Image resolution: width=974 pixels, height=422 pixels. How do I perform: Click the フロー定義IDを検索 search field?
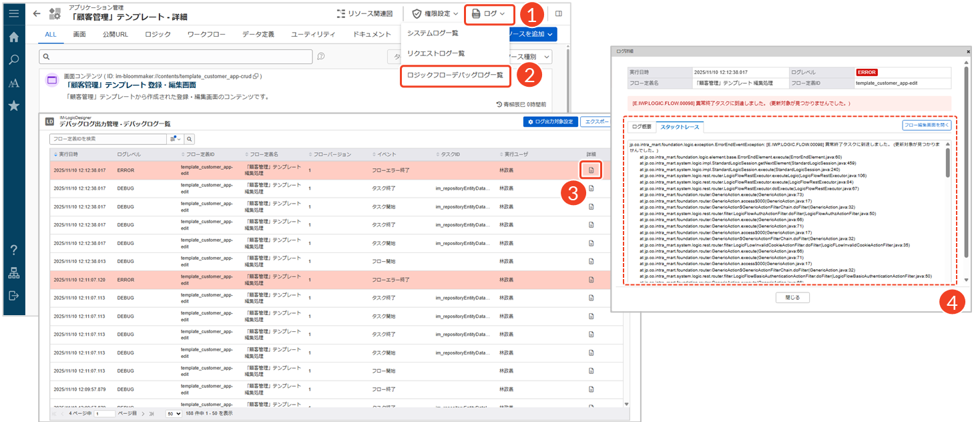click(x=109, y=139)
